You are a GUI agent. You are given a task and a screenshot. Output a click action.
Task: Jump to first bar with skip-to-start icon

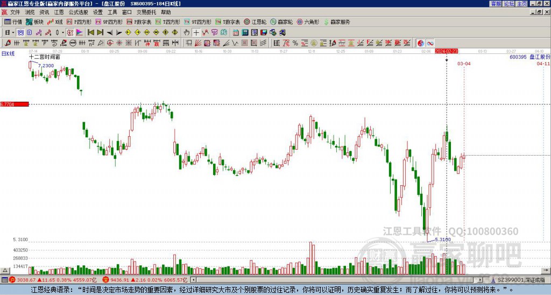pyautogui.click(x=91, y=32)
